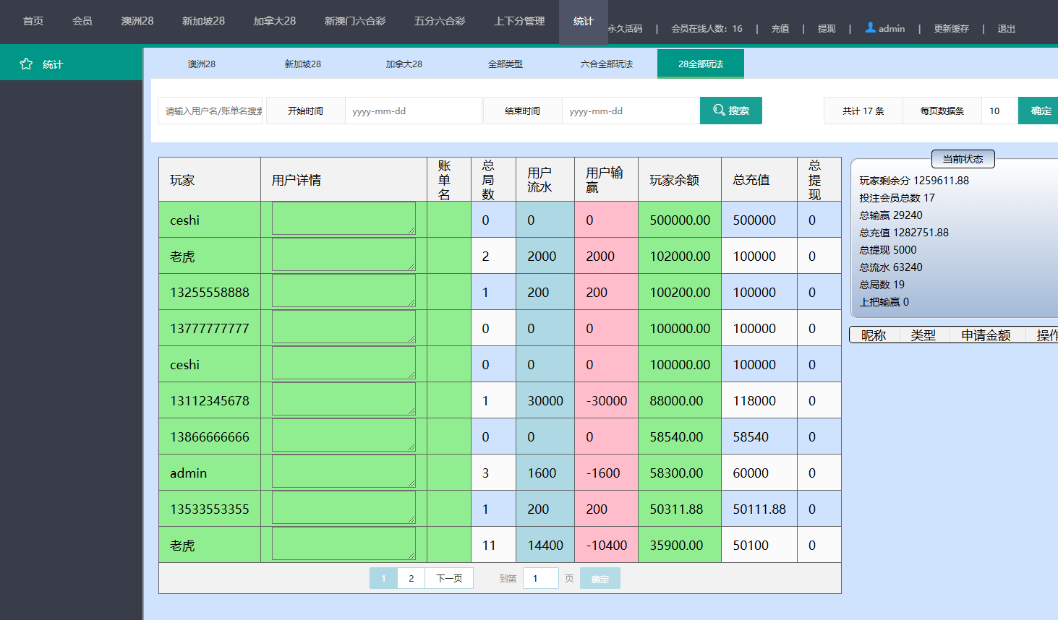Switch to the 六合全部玩法 tab
The image size is (1058, 620).
pyautogui.click(x=607, y=64)
